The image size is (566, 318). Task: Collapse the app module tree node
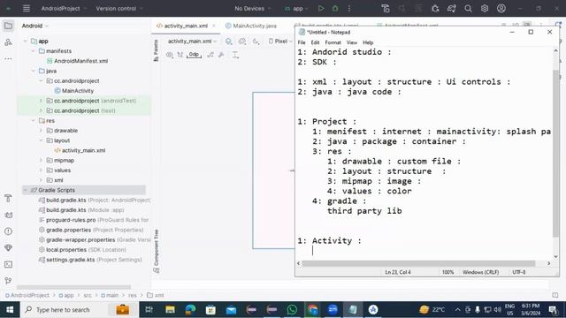click(26, 42)
